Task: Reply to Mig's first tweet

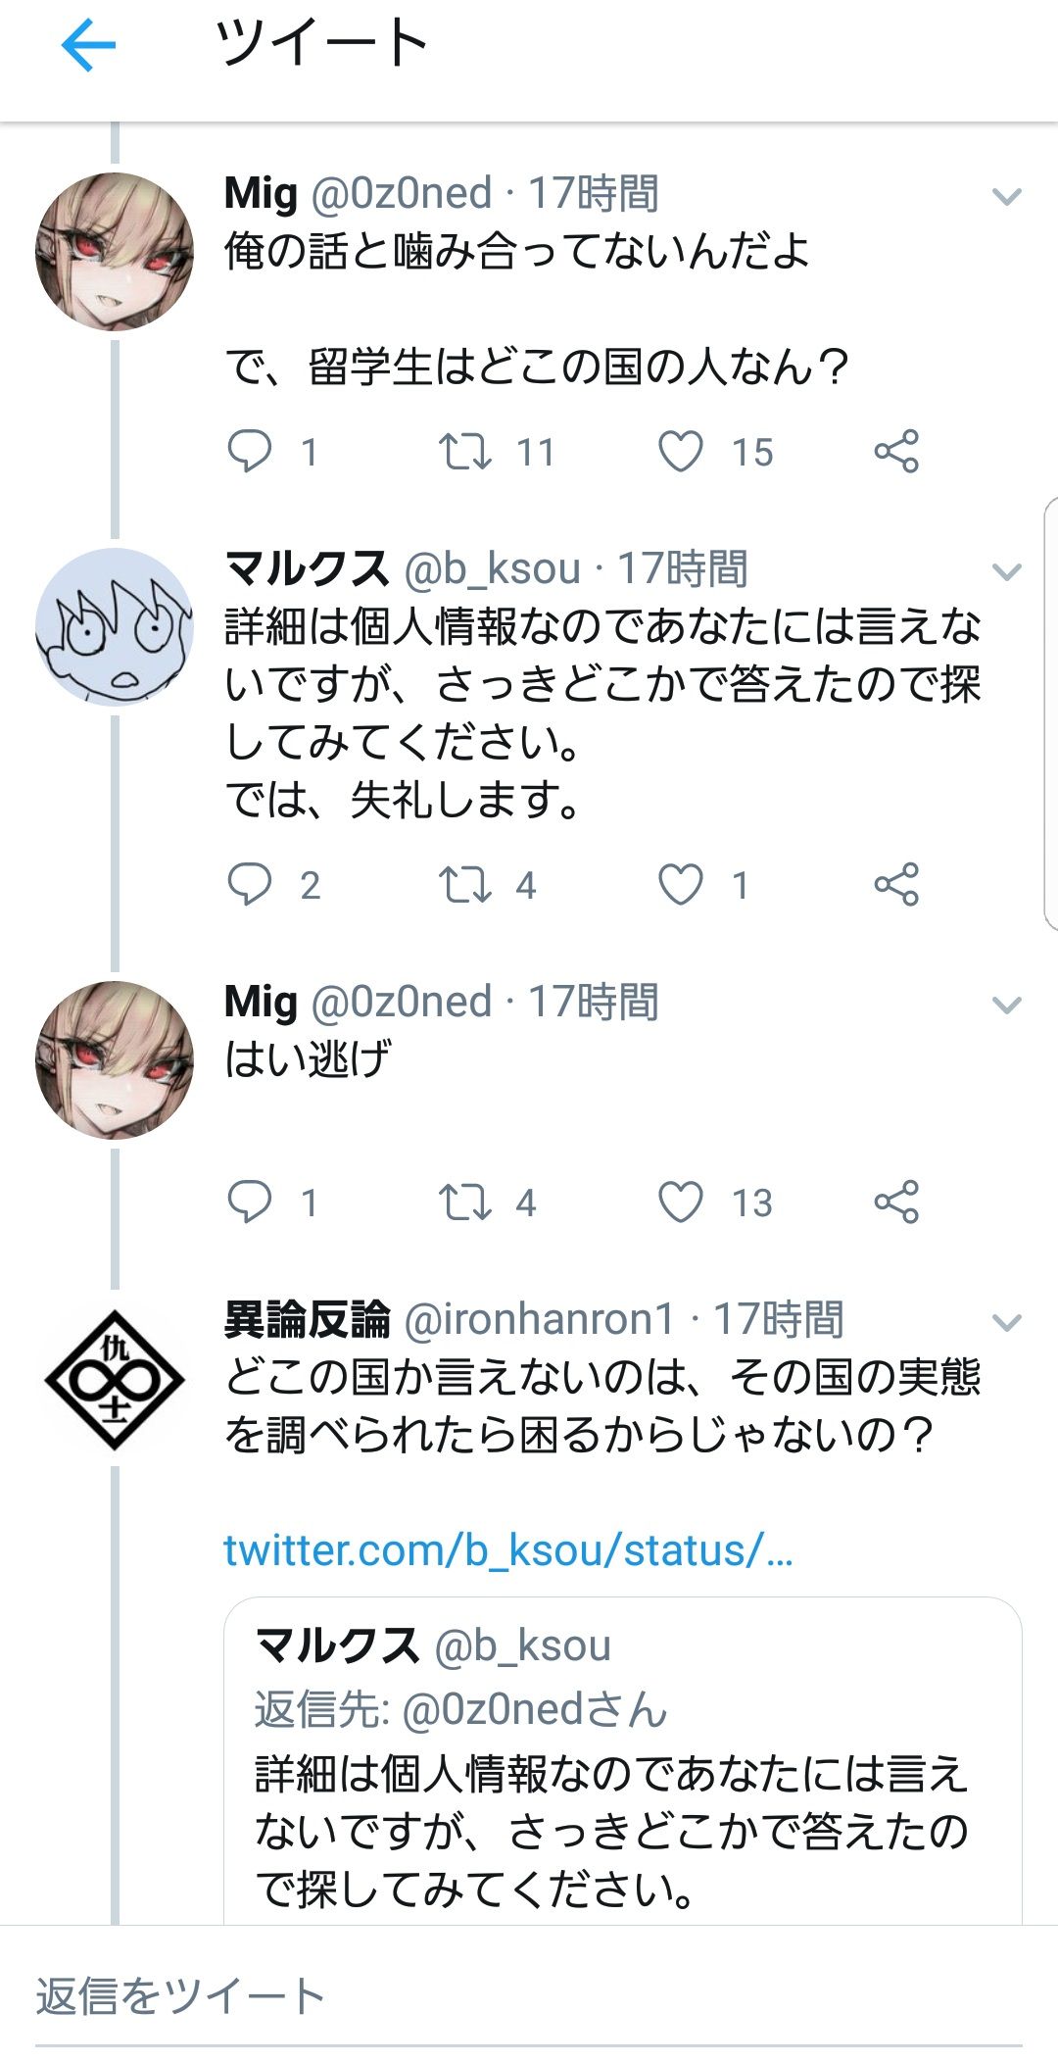Action: (x=250, y=452)
